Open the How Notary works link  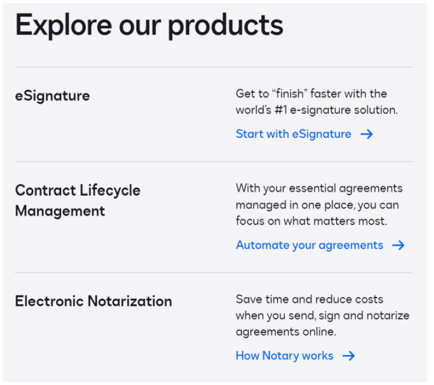click(284, 356)
